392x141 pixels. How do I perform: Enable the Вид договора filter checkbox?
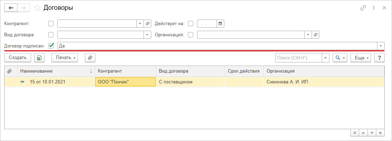click(x=51, y=35)
